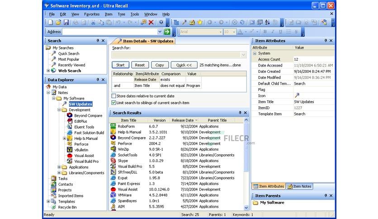Select SW Updates in Data Explorer
This screenshot has height=219, width=378.
pos(80,104)
